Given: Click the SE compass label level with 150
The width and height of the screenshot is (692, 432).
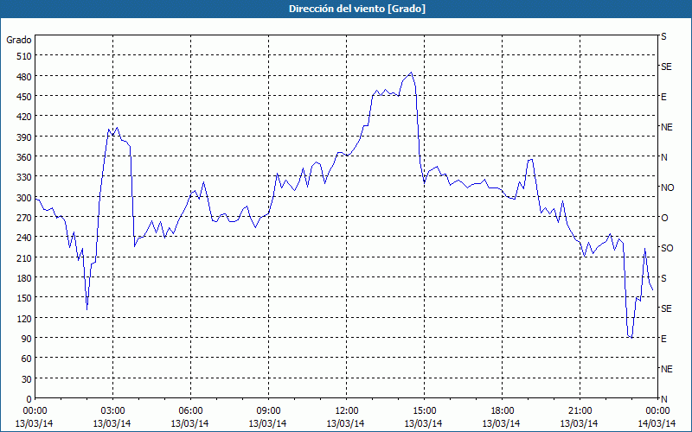Looking at the screenshot, I should click(x=666, y=308).
